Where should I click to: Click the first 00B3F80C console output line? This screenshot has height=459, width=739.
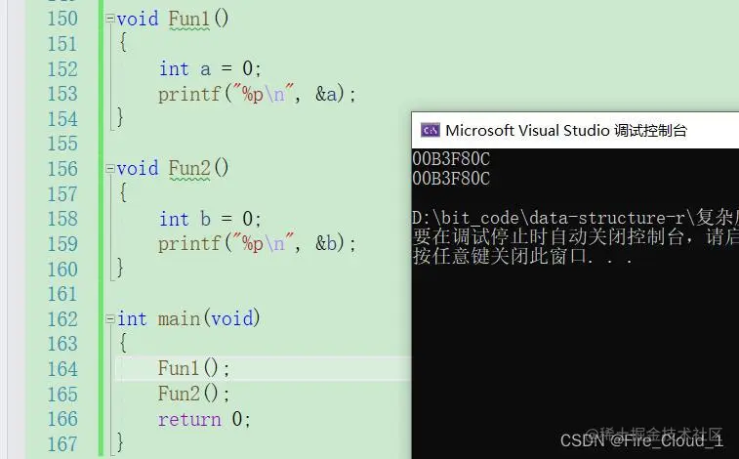pyautogui.click(x=451, y=159)
